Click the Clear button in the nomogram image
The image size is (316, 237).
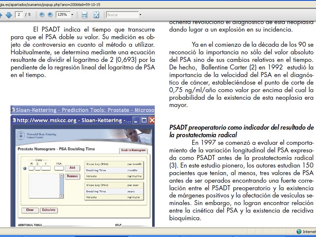(x=30, y=210)
